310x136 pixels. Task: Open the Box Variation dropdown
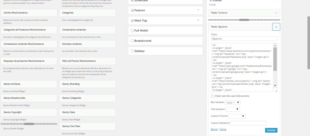coord(233,103)
